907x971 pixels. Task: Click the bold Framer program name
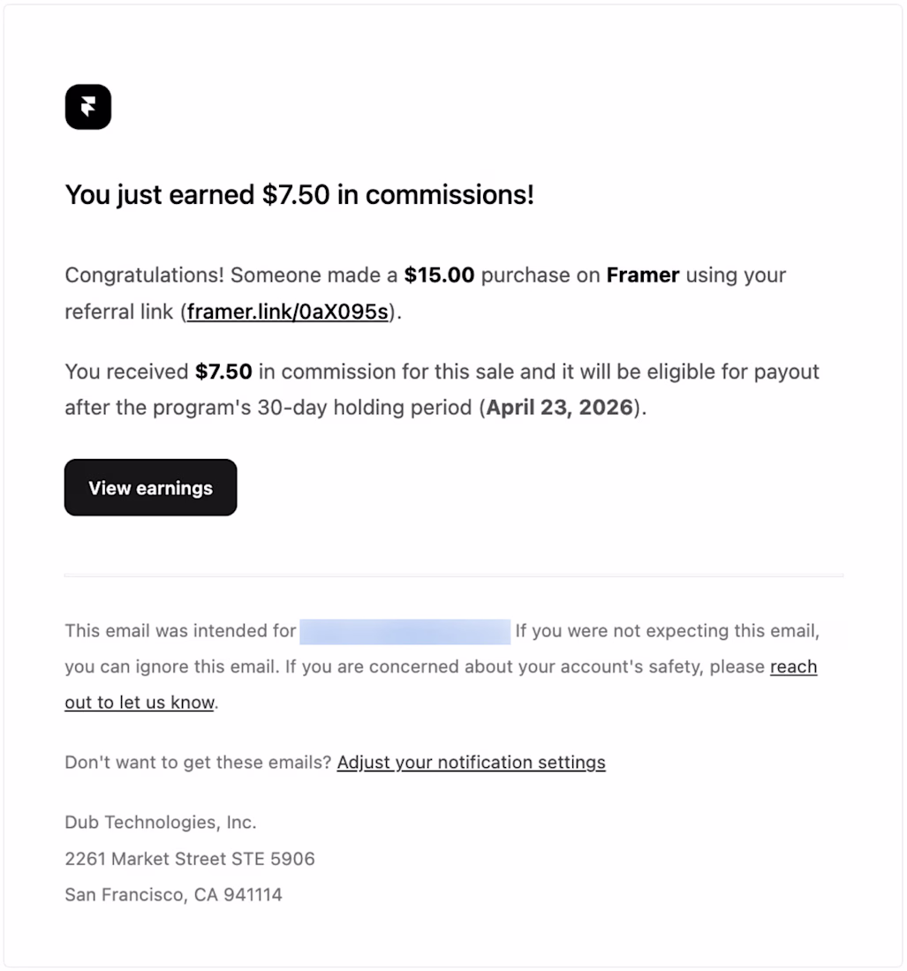642,275
